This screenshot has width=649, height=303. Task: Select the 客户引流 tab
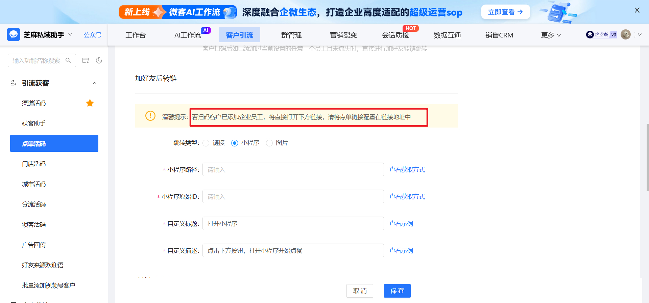[x=240, y=35]
